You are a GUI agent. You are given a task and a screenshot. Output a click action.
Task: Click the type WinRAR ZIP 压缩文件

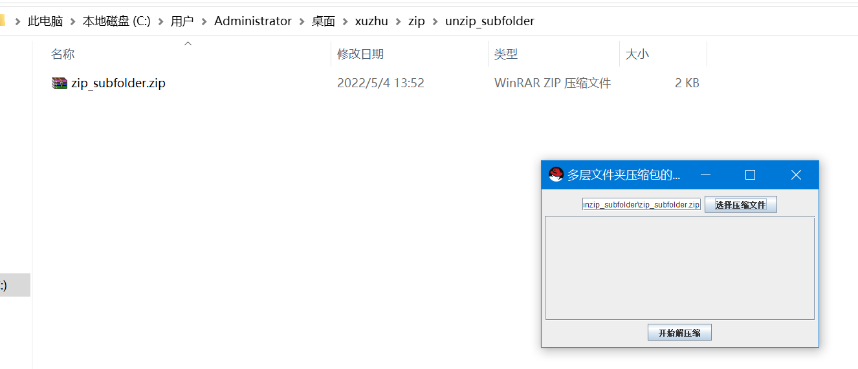coord(553,83)
